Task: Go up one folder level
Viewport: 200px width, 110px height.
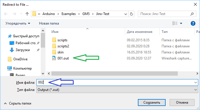Action: coord(27,14)
